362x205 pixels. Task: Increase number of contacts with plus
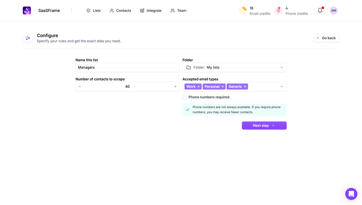tap(175, 87)
